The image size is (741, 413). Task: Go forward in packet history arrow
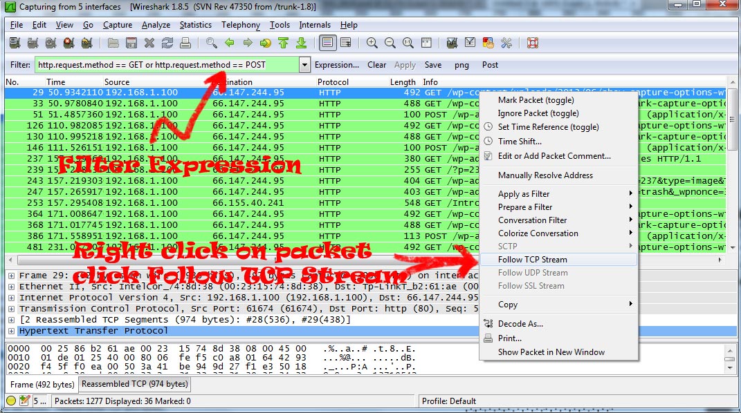(248, 44)
